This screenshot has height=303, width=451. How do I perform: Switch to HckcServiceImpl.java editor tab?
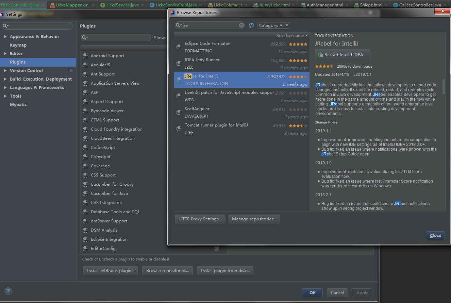[x=176, y=5]
